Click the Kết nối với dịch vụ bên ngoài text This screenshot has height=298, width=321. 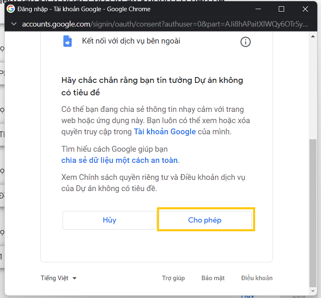click(x=131, y=41)
